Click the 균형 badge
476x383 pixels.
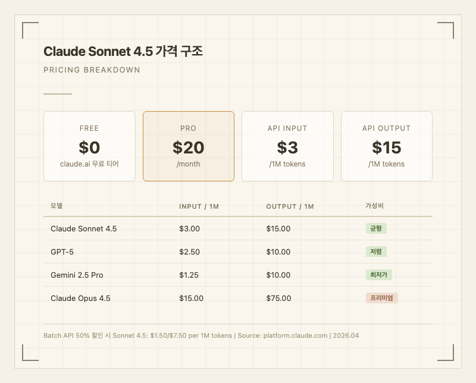coord(376,228)
